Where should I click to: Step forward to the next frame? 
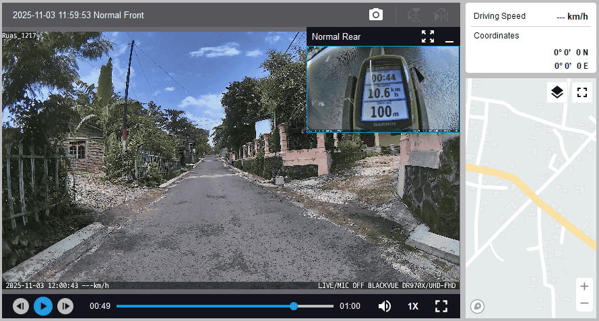tap(65, 306)
